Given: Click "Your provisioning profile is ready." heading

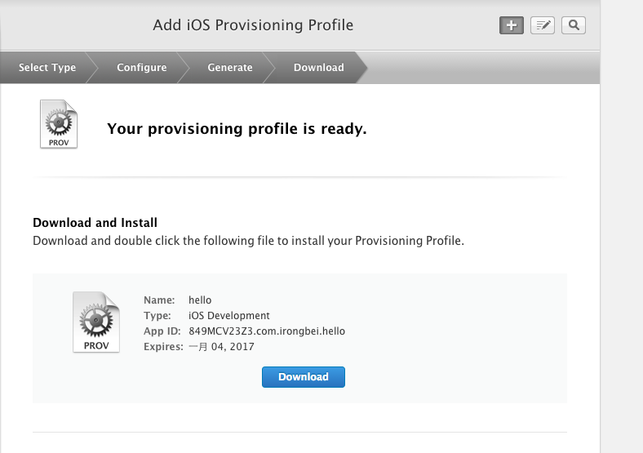Looking at the screenshot, I should [237, 129].
